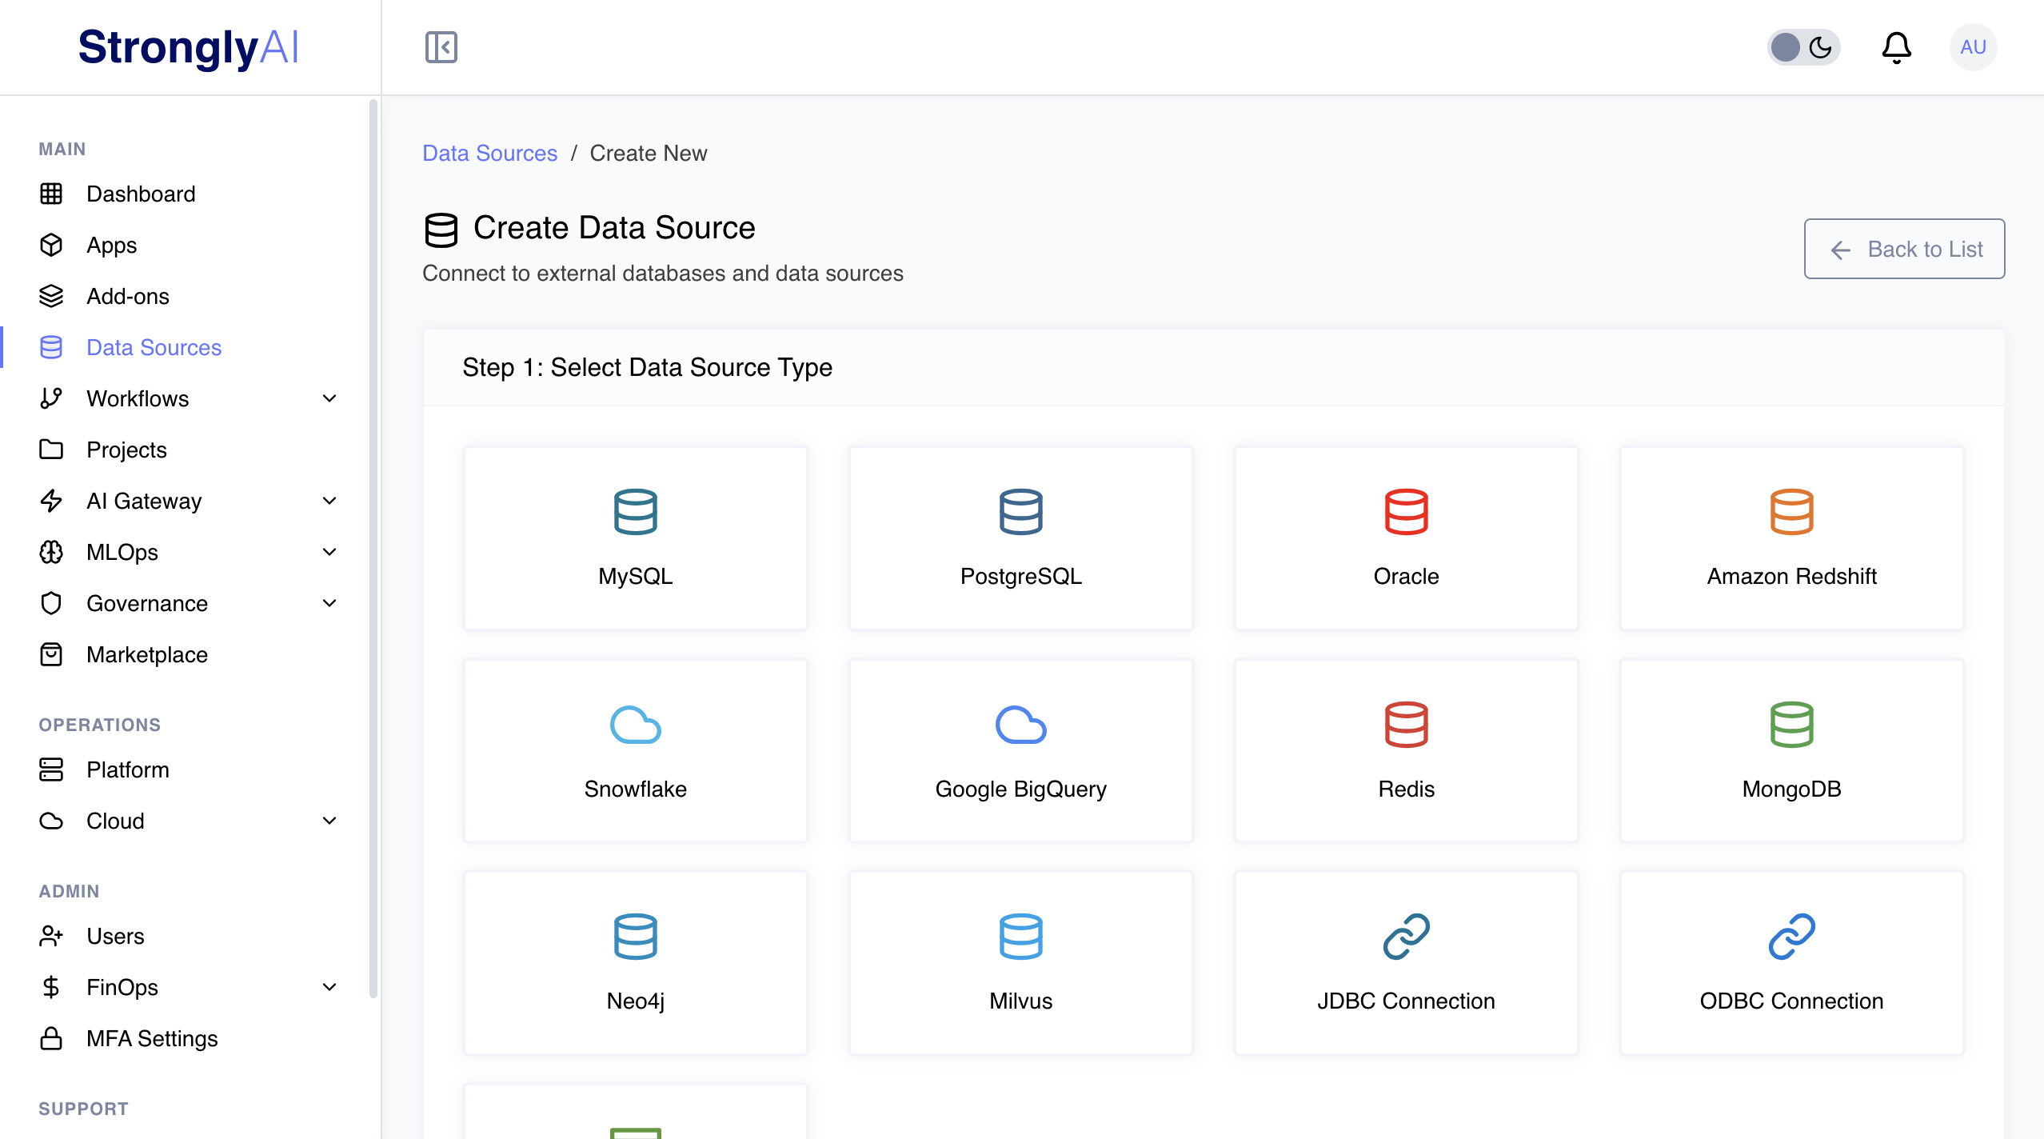Open the Add-ons section

128,296
